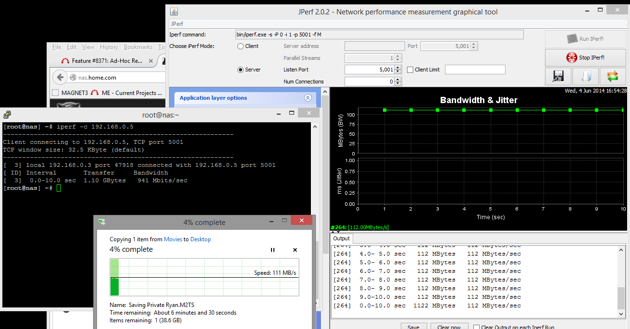
Task: Click the nas.home.com address bar
Action: coord(115,77)
